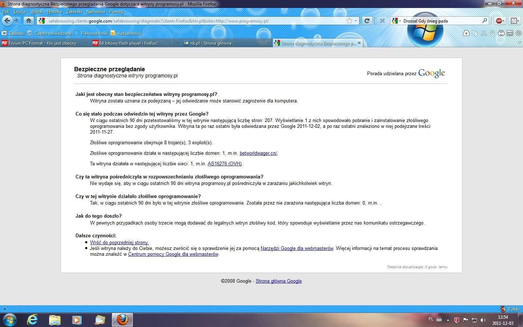Image resolution: width=523 pixels, height=327 pixels.
Task: Show hidden tray icons arrow
Action: 448,320
